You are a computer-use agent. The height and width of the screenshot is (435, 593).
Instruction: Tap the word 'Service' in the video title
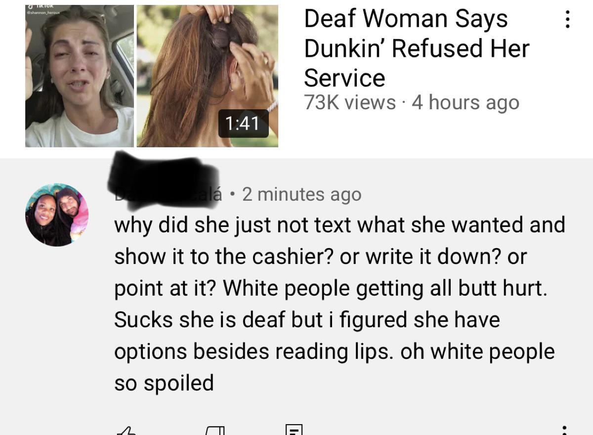click(x=344, y=78)
